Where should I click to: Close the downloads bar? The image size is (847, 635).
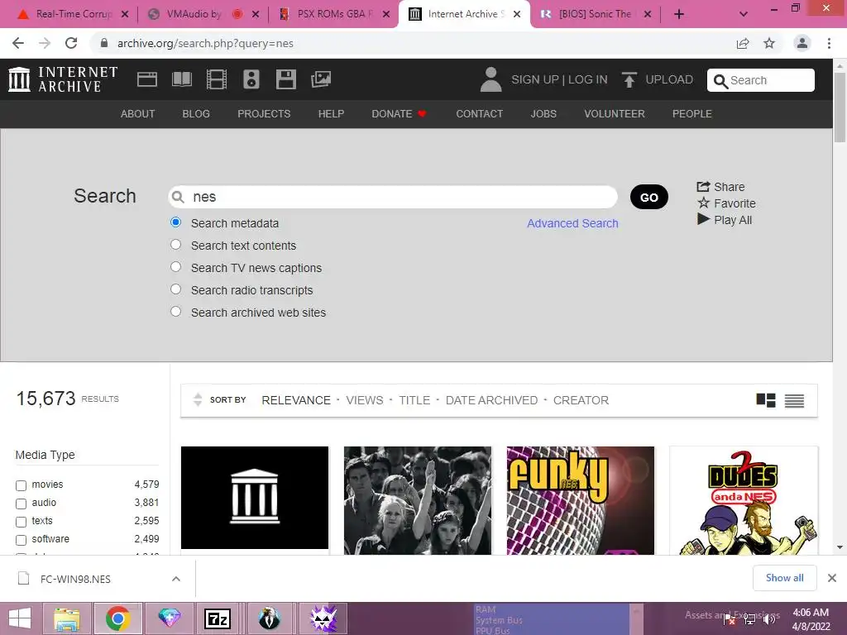(832, 578)
